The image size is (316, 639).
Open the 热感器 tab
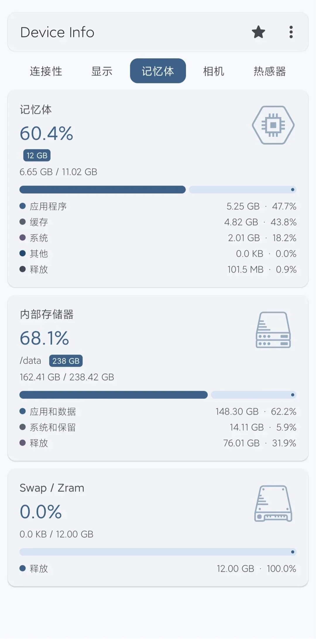click(270, 71)
